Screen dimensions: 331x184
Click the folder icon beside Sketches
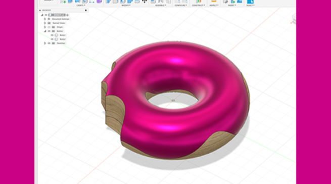point(54,43)
